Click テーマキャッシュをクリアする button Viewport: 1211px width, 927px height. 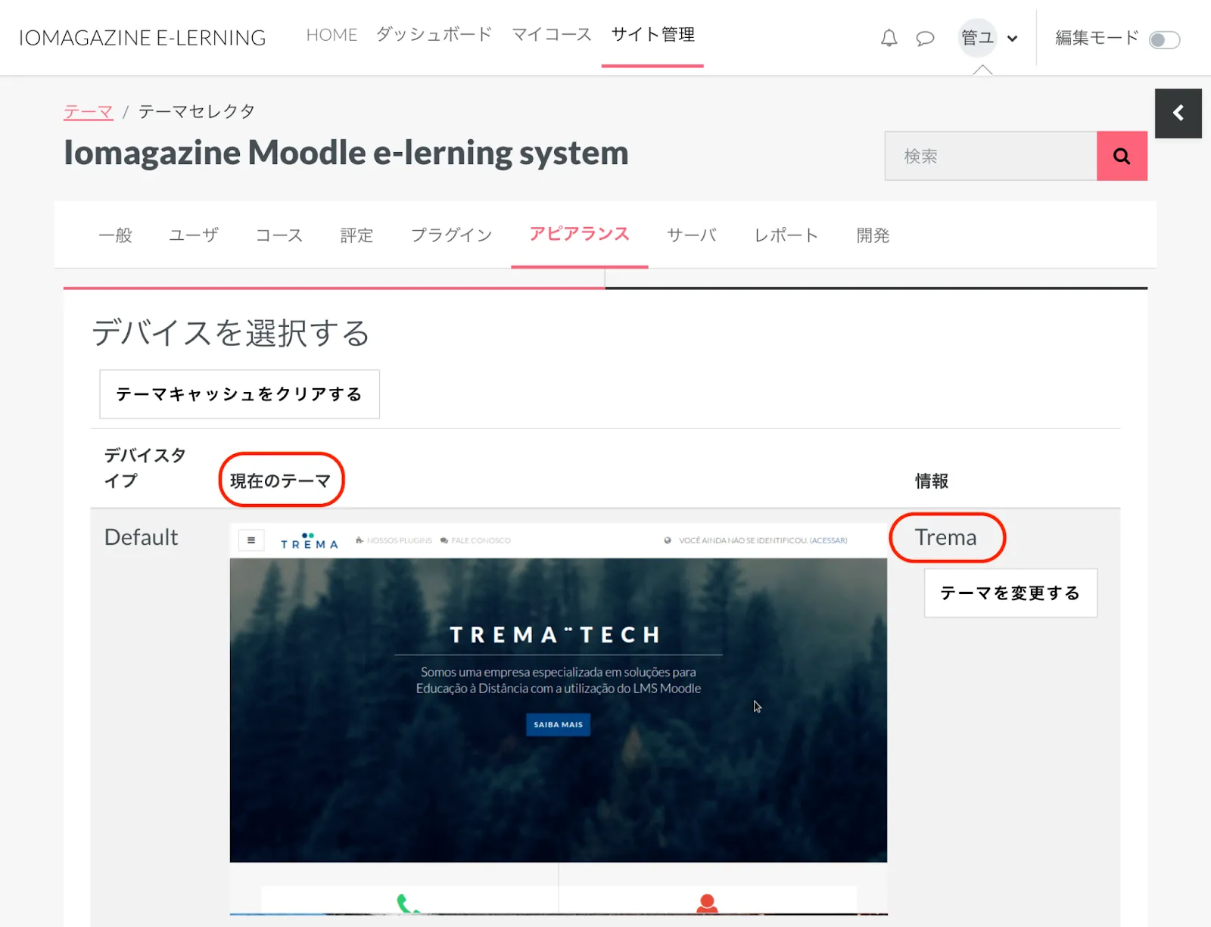(239, 394)
